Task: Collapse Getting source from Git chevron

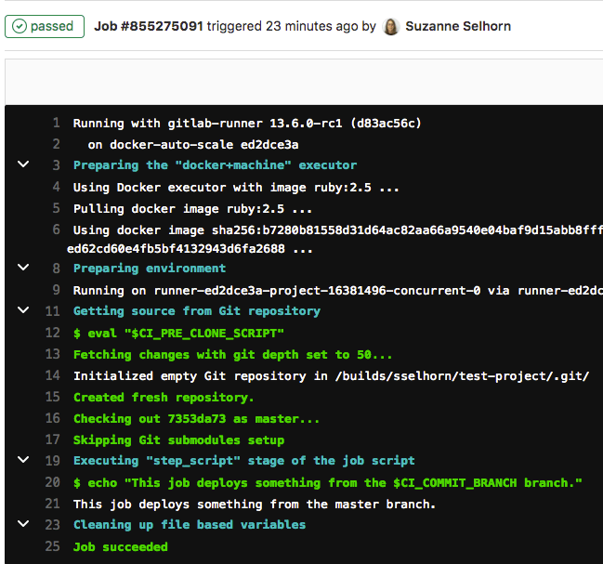Action: click(x=22, y=311)
